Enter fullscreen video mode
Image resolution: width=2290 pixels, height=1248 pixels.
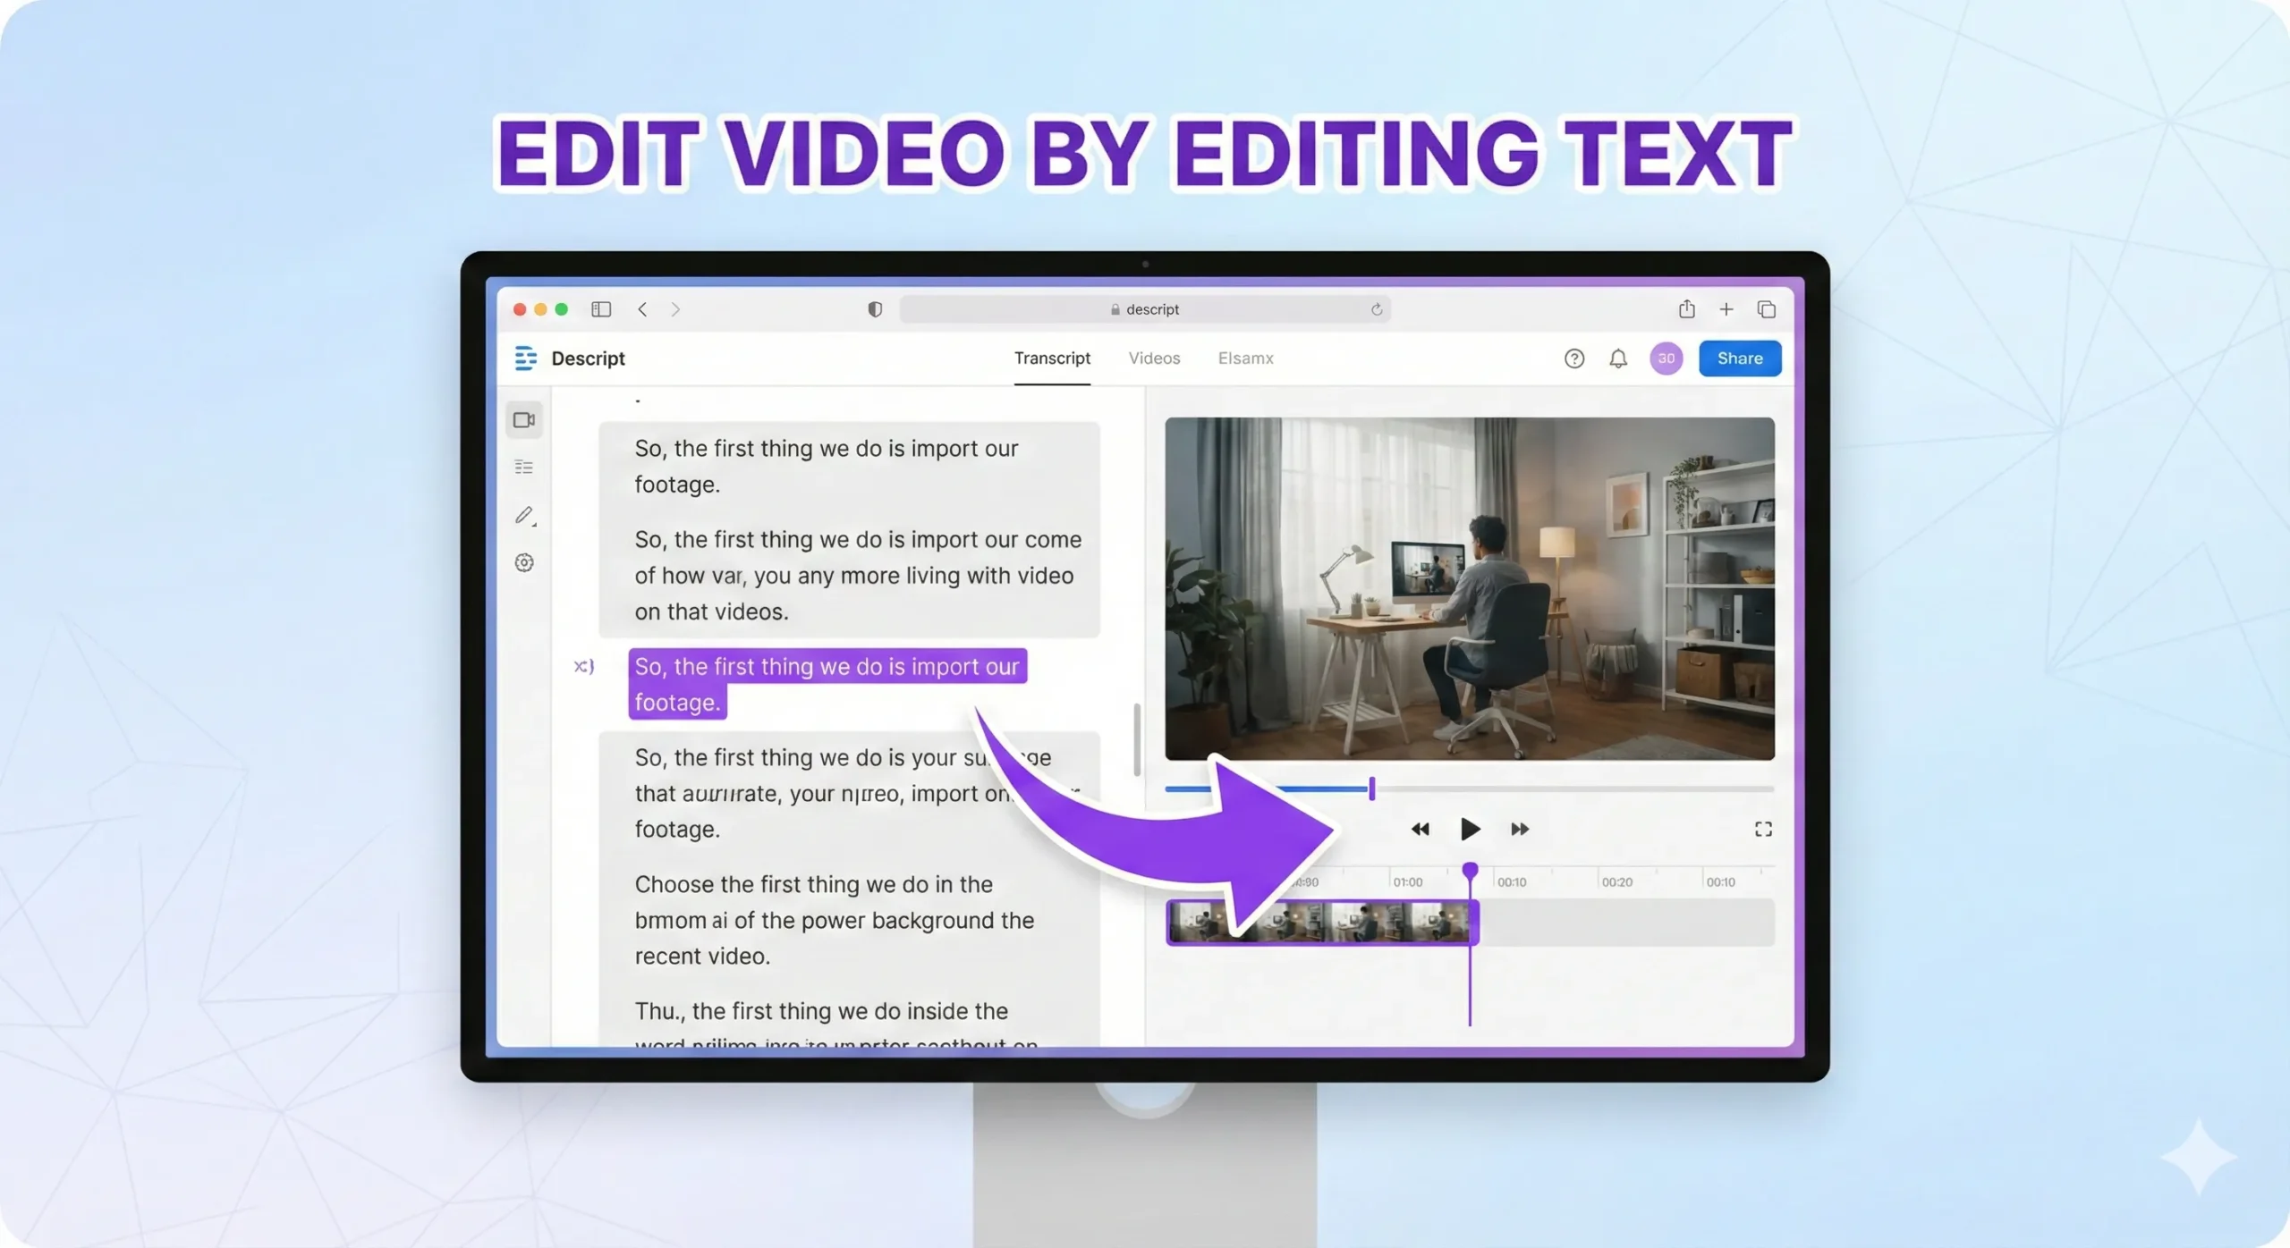(x=1762, y=830)
